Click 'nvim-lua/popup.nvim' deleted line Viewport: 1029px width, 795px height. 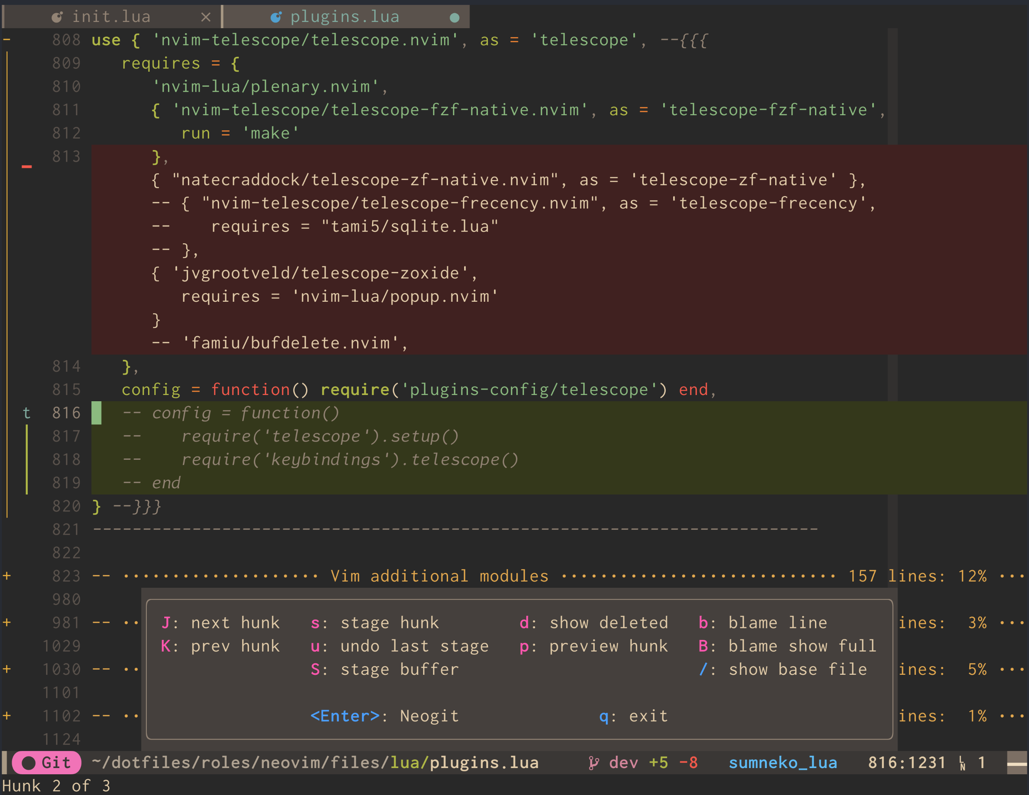click(x=340, y=296)
